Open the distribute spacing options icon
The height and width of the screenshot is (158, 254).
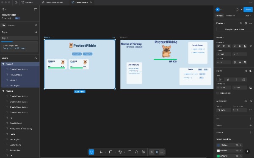(x=251, y=46)
